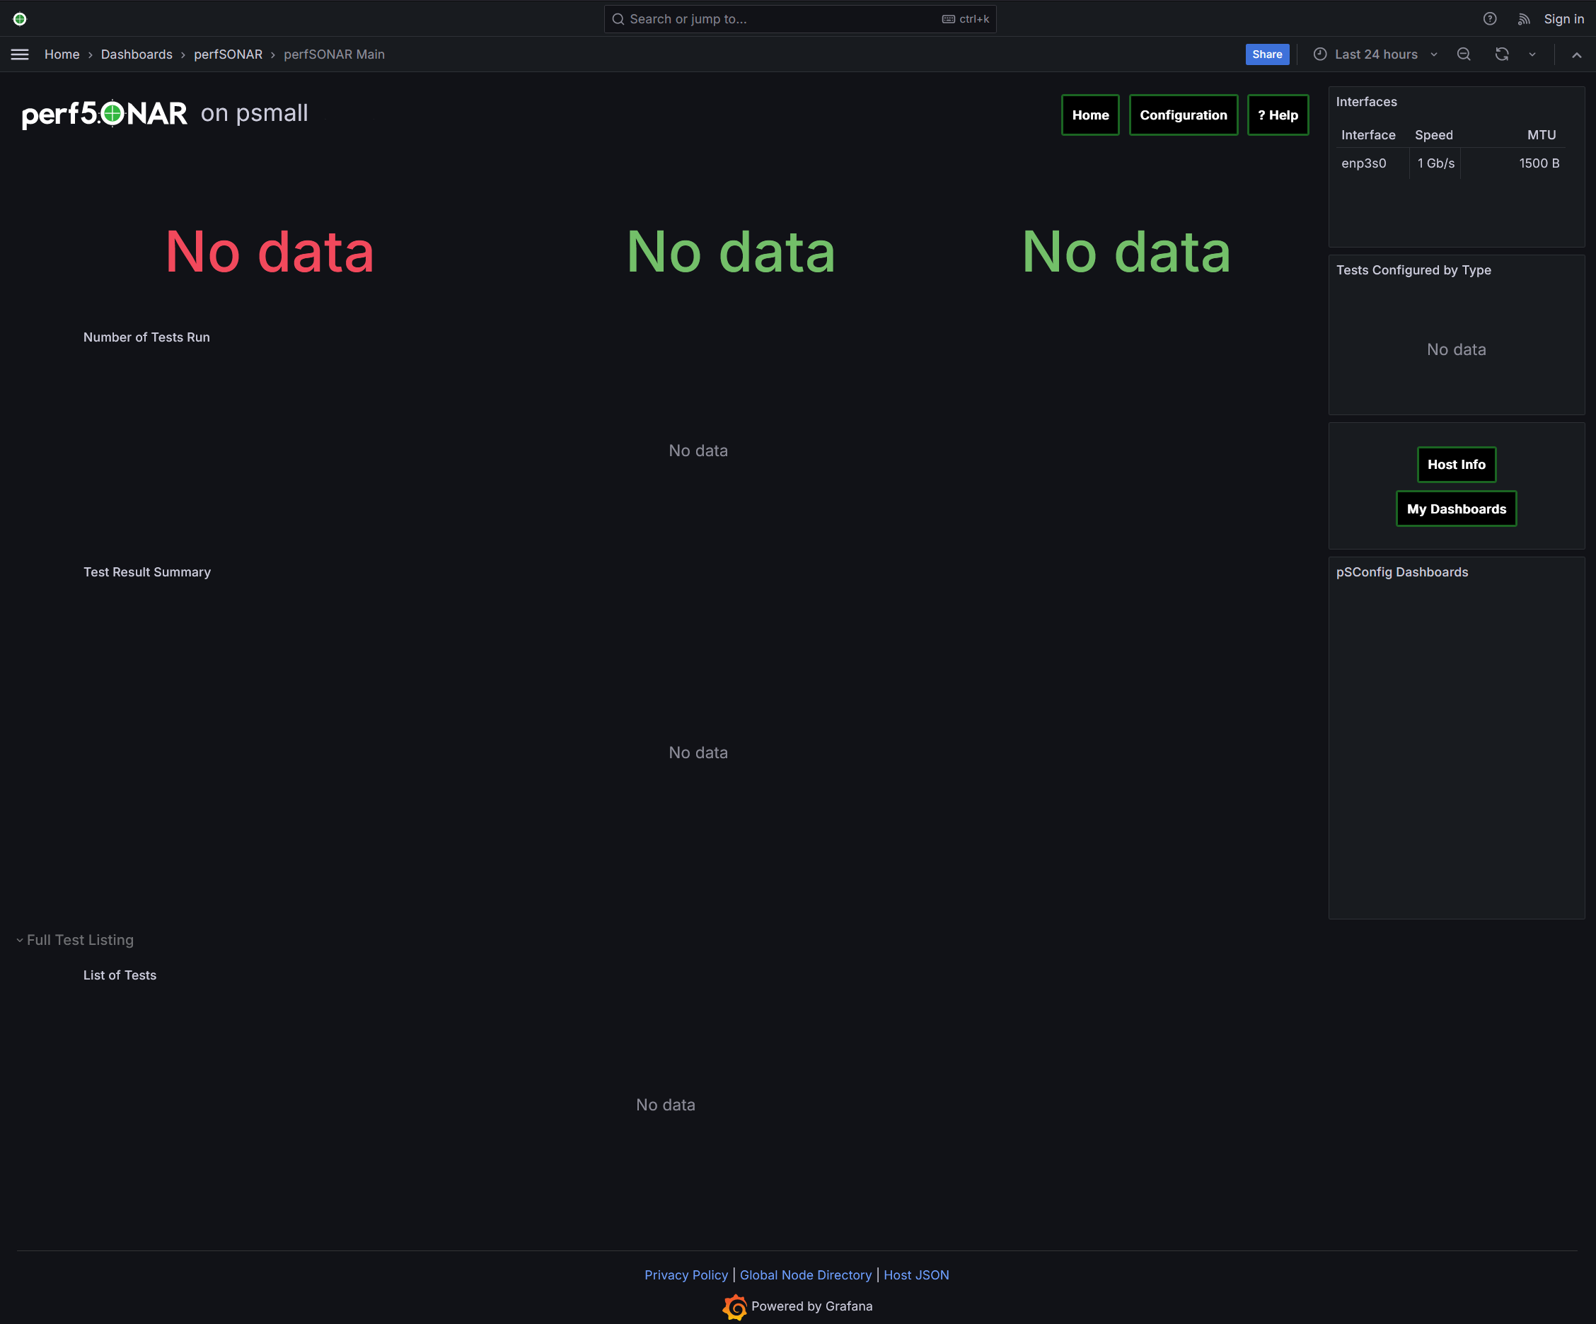Click the green Home button
Screen dimensions: 1596x1324
pos(1090,115)
